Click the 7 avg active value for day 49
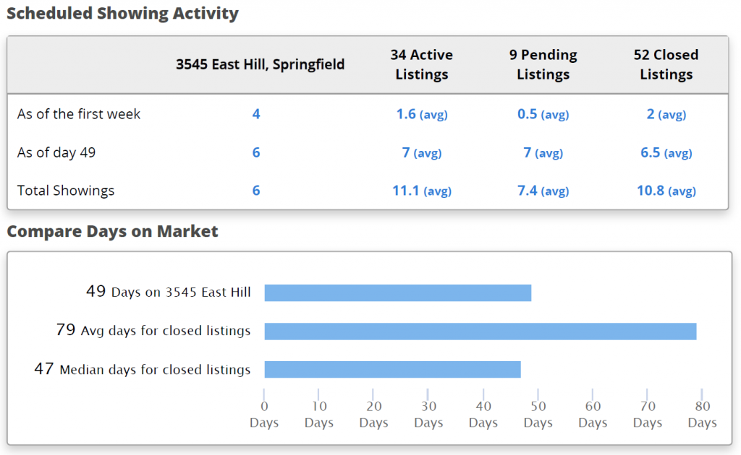 [x=421, y=152]
